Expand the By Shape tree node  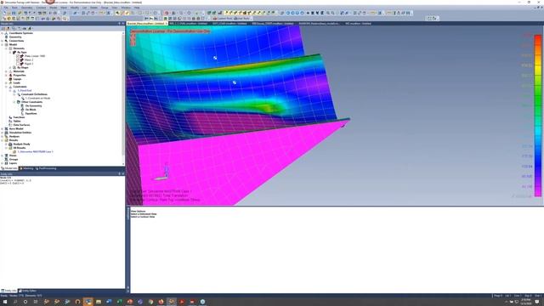pyautogui.click(x=10, y=67)
